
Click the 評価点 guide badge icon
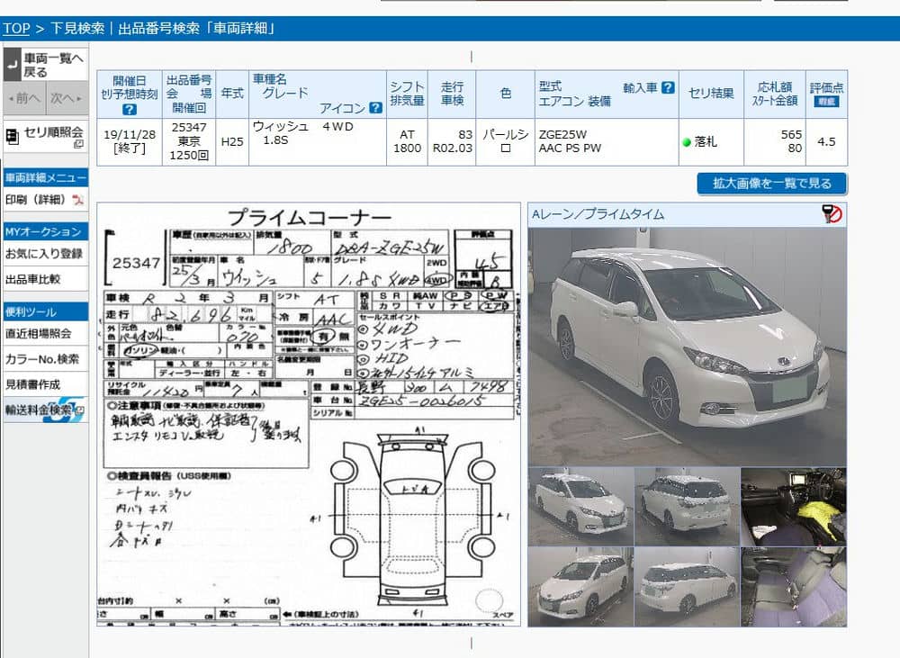click(x=826, y=102)
